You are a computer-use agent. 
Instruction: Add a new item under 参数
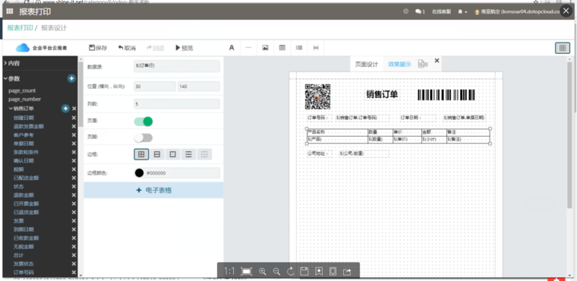pyautogui.click(x=71, y=78)
